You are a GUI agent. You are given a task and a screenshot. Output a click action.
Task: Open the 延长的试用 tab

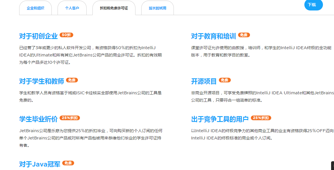click(x=157, y=8)
